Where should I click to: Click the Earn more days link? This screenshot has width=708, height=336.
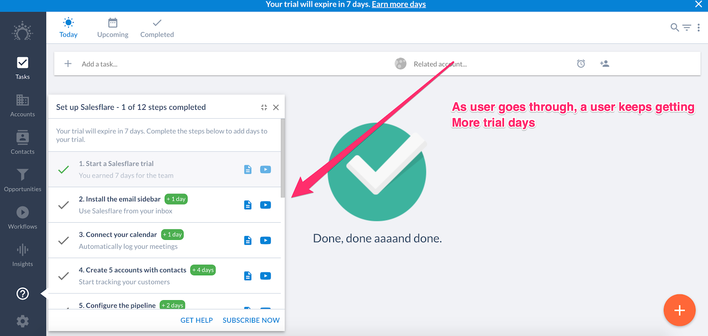coord(399,4)
